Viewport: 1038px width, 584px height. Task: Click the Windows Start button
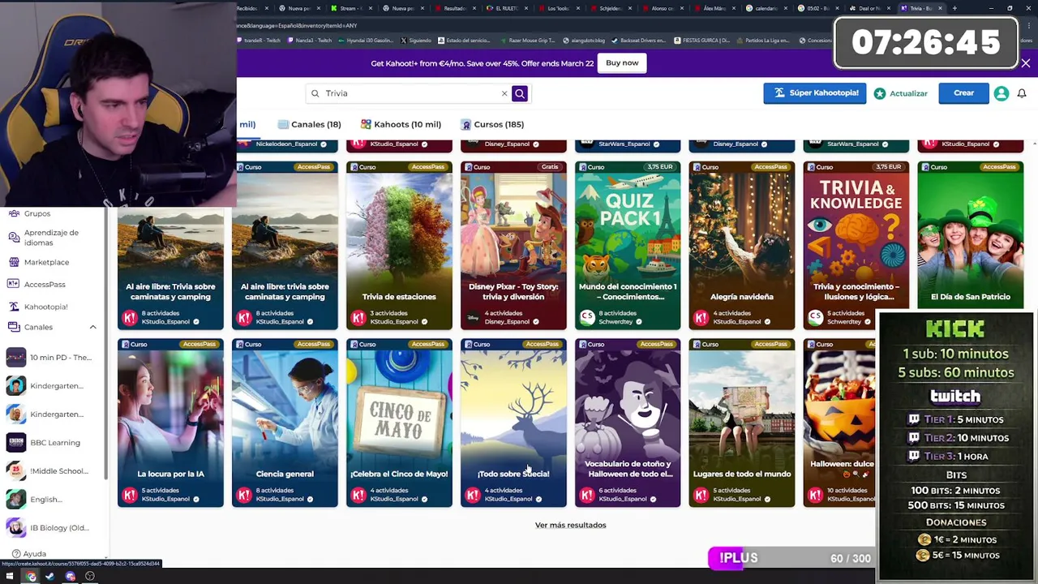tap(10, 577)
